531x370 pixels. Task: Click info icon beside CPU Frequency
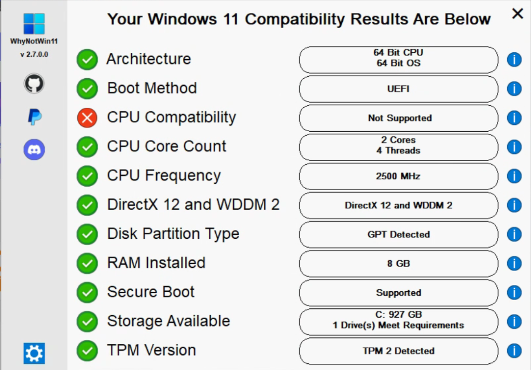click(x=514, y=176)
